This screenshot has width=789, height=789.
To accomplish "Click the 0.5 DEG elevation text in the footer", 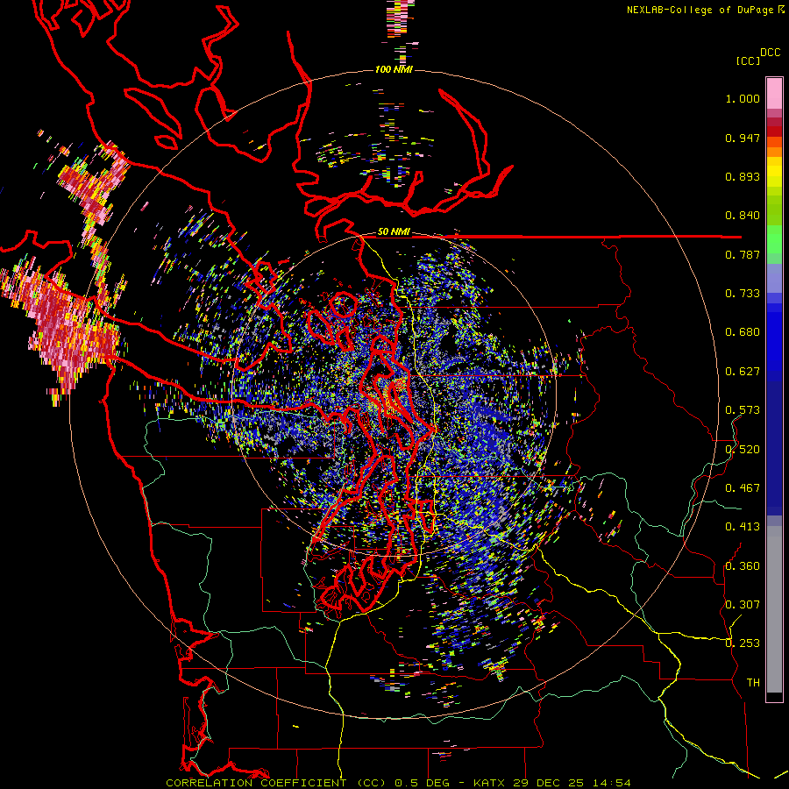I will tap(424, 783).
